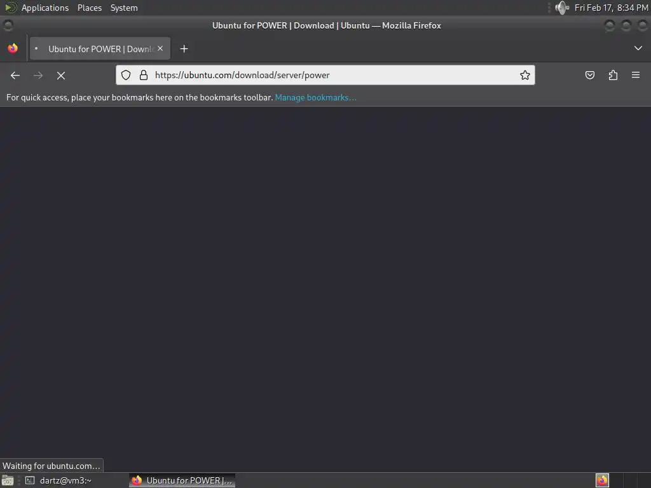Viewport: 651px width, 488px height.
Task: Go back one page in Firefox
Action: (x=15, y=76)
